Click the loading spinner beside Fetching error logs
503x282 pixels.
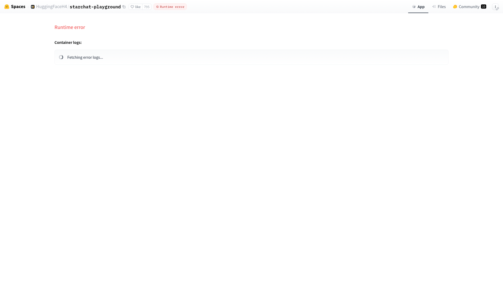click(61, 57)
